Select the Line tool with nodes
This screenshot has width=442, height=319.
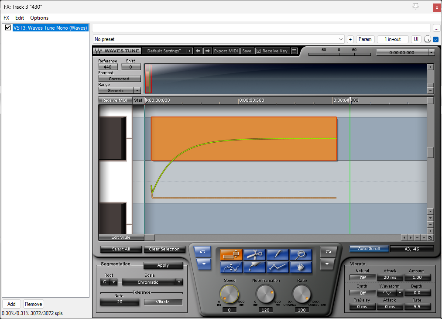[x=278, y=268]
